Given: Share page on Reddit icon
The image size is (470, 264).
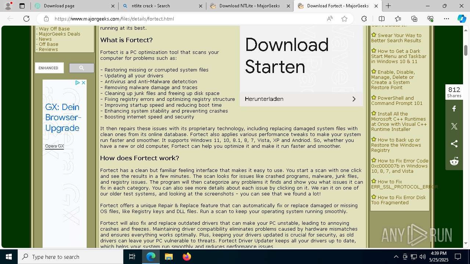Looking at the screenshot, I should tap(454, 161).
